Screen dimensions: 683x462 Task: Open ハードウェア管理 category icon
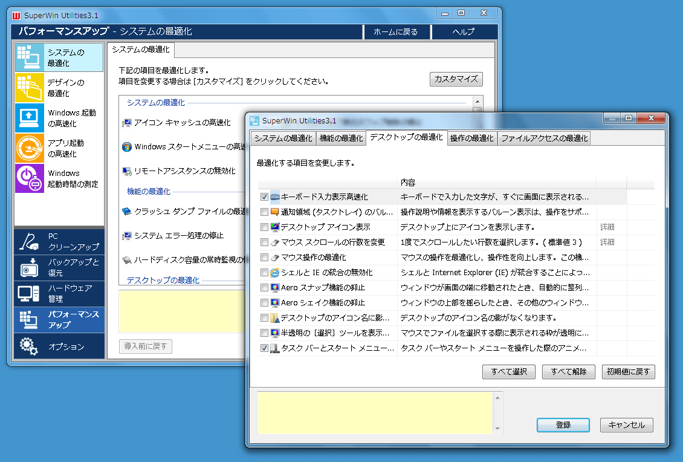coord(29,293)
